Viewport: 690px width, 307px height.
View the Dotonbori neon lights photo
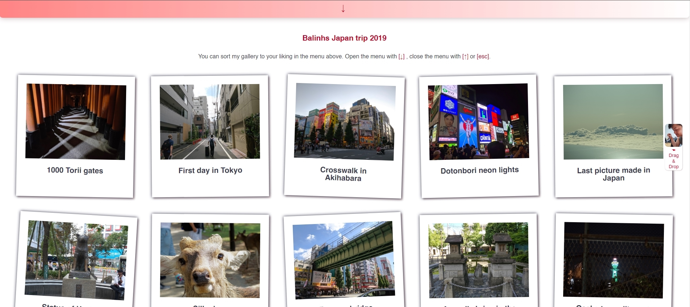pyautogui.click(x=479, y=122)
